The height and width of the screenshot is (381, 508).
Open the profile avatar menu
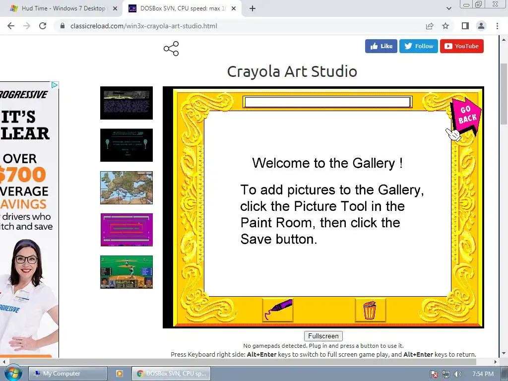click(481, 26)
